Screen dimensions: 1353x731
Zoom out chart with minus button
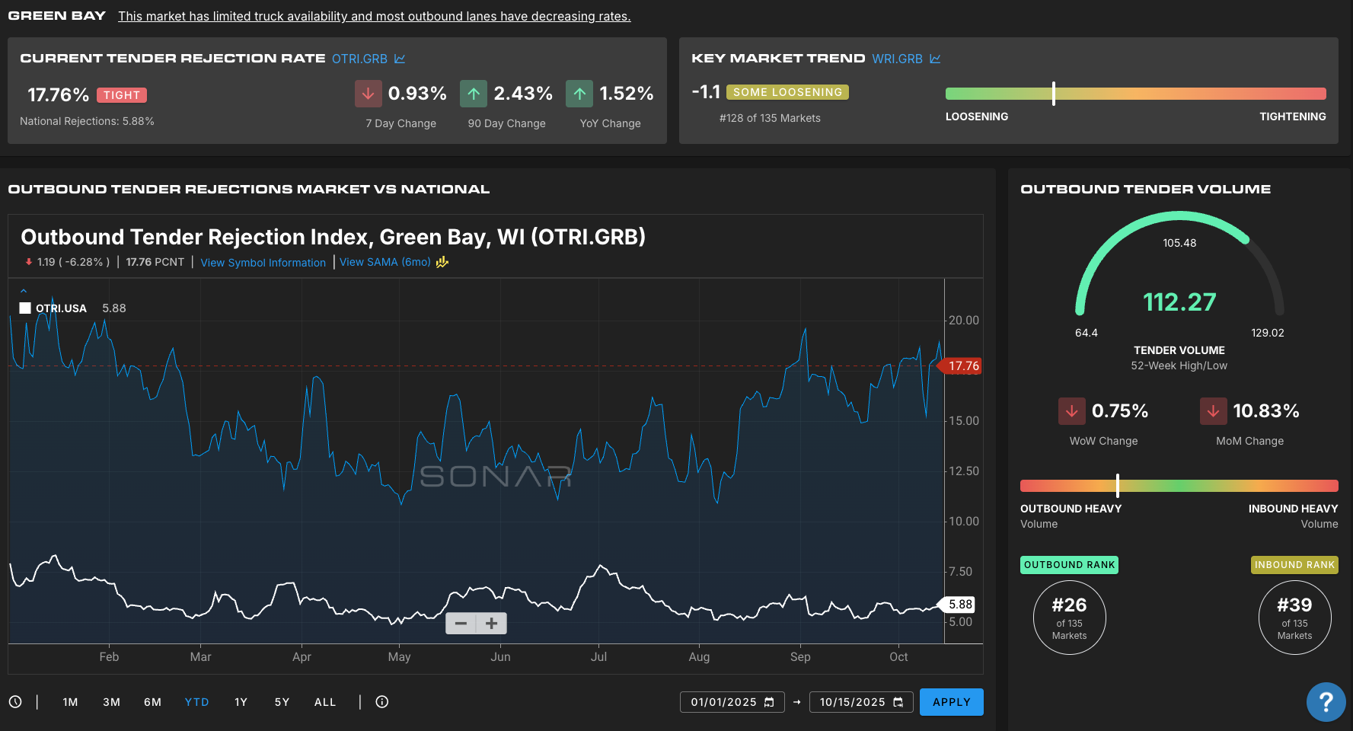pos(461,624)
